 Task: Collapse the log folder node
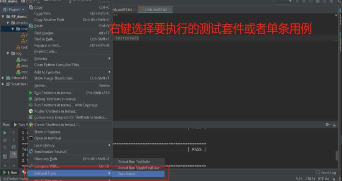(x=8, y=53)
